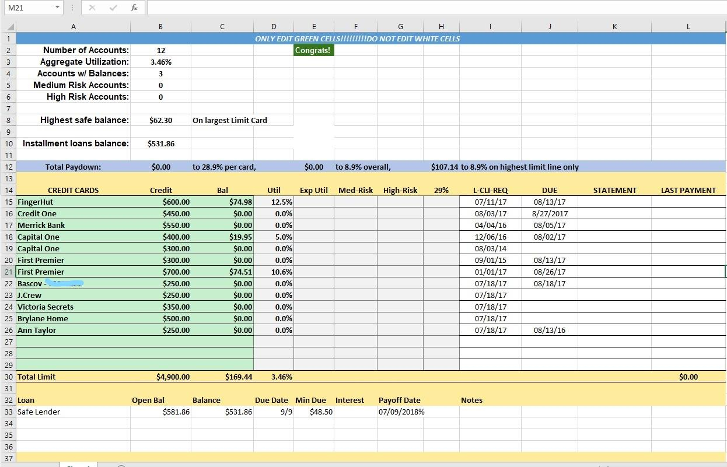
Task: Click the LAST PAYMENT column heading cell
Action: tap(688, 190)
